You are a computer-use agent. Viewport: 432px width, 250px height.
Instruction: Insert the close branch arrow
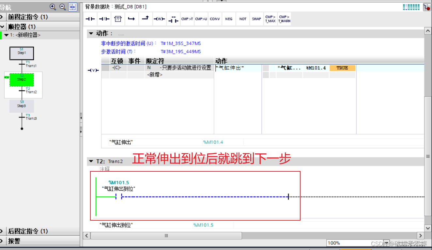(x=145, y=19)
